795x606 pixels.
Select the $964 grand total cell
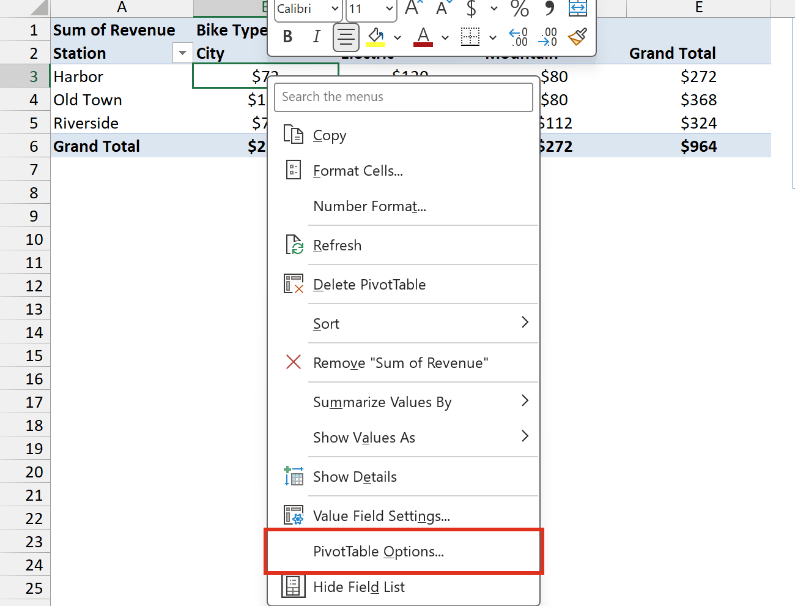(698, 146)
